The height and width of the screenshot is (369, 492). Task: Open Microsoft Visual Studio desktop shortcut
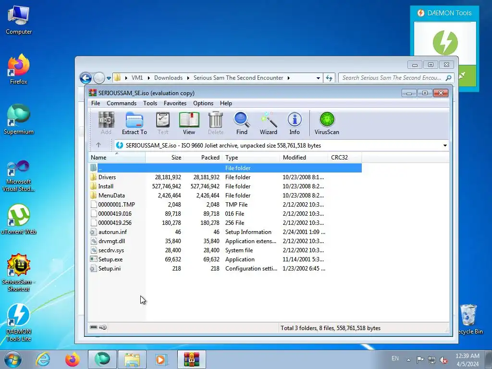[19, 176]
